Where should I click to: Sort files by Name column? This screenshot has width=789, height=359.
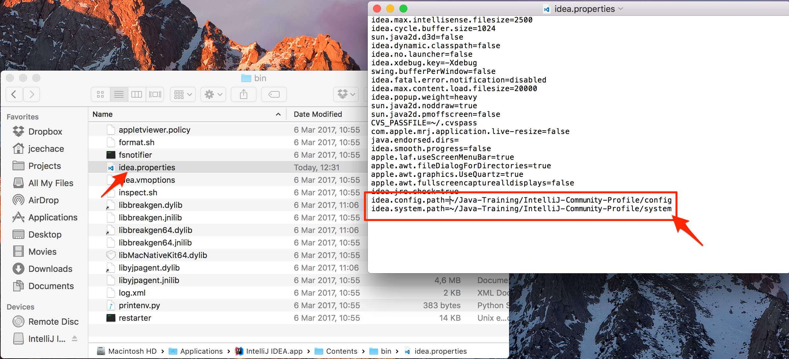pyautogui.click(x=103, y=114)
